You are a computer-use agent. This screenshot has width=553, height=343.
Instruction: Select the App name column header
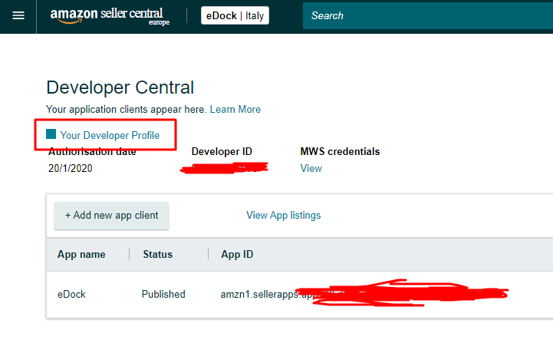pos(81,255)
